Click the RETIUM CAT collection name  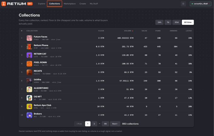[40, 54]
